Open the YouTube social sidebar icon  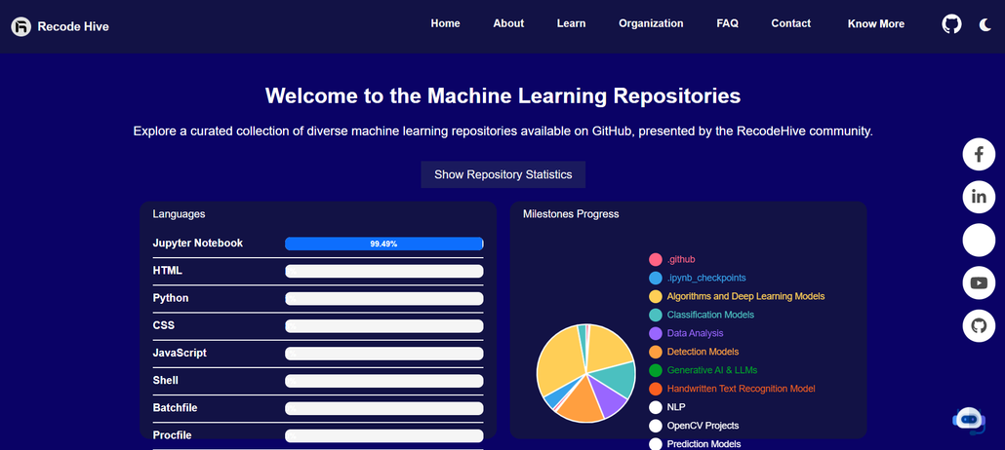[979, 282]
